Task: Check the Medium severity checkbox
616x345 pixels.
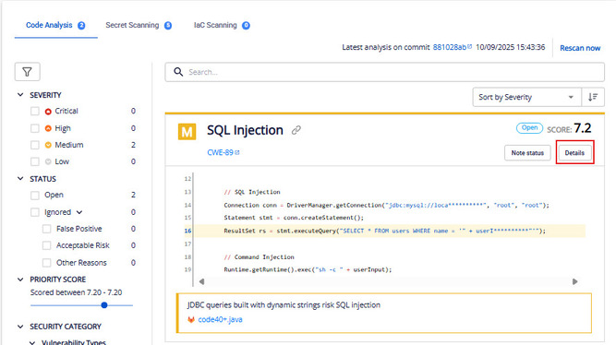Action: (x=35, y=145)
